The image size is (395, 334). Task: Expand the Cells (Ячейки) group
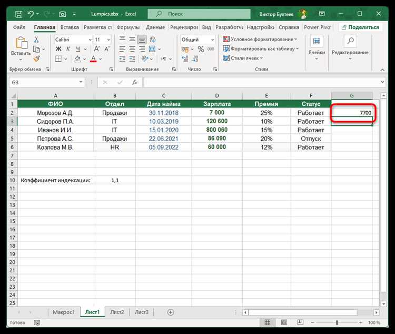[317, 48]
